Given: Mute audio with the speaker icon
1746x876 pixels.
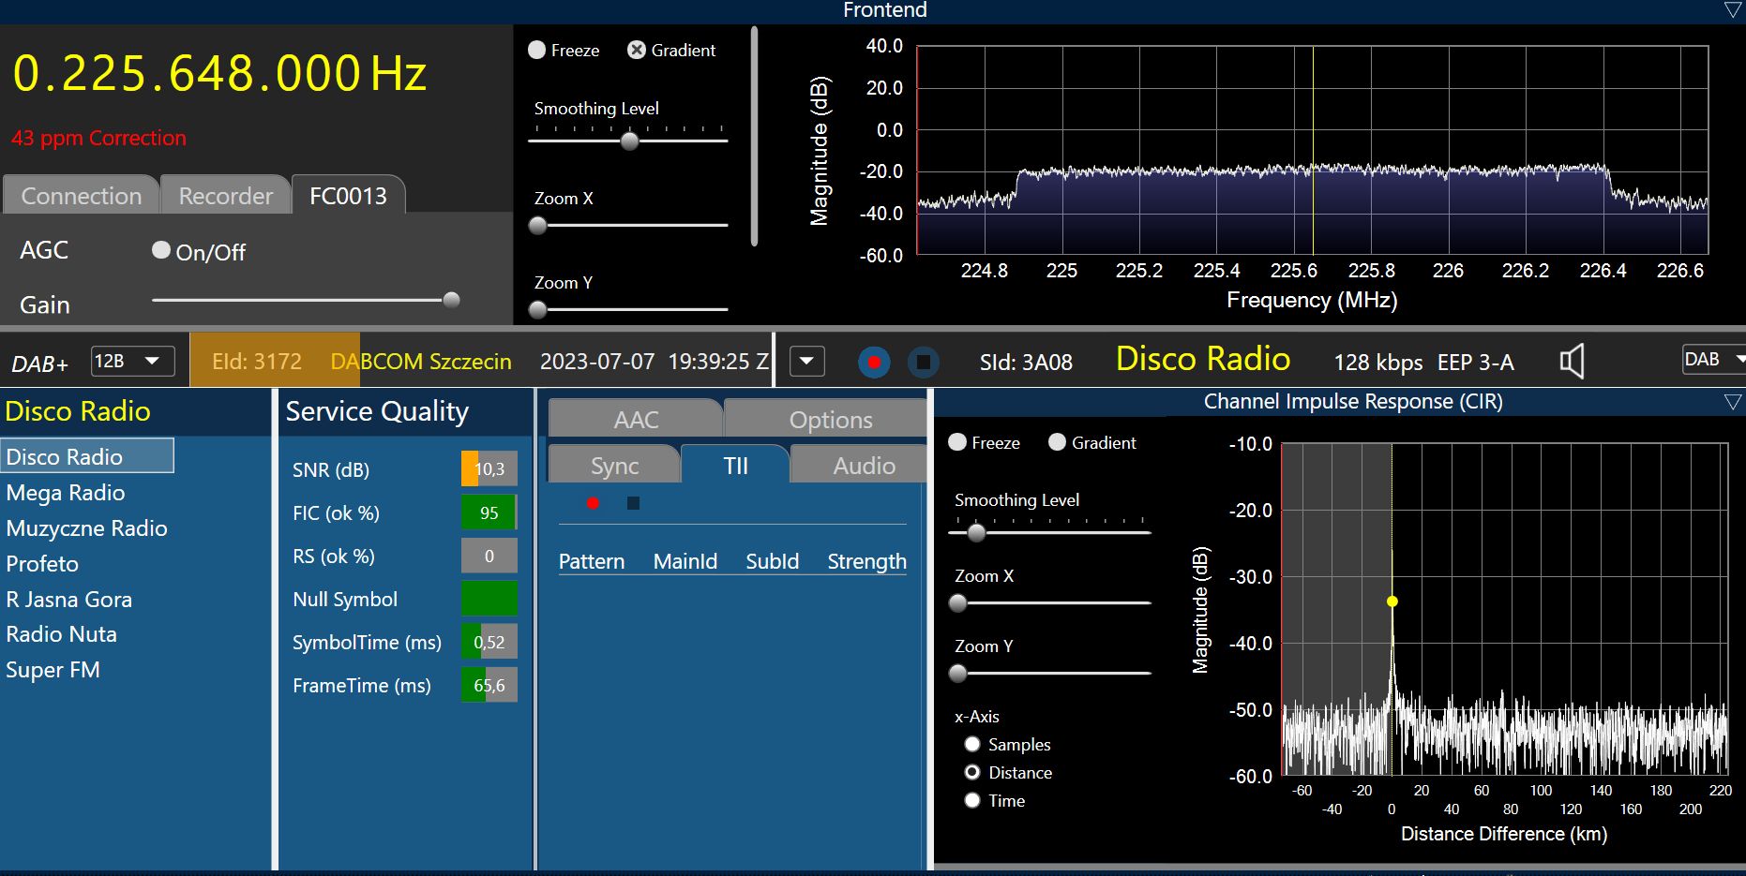Looking at the screenshot, I should click(x=1572, y=362).
